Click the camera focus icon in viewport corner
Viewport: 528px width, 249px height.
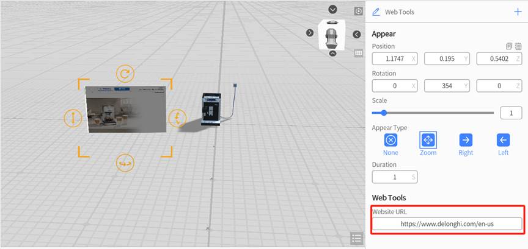click(359, 11)
